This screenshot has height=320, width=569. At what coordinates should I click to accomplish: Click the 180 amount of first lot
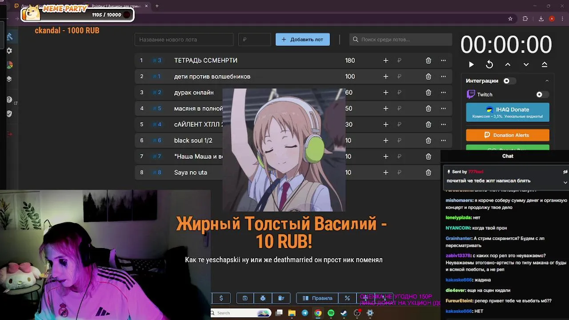[350, 60]
